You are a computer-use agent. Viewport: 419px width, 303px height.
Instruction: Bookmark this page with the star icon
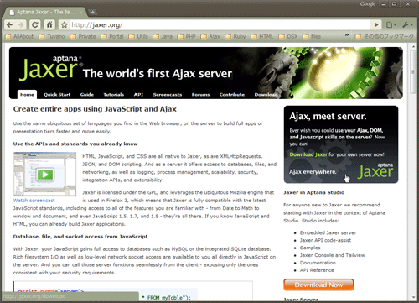(x=65, y=25)
